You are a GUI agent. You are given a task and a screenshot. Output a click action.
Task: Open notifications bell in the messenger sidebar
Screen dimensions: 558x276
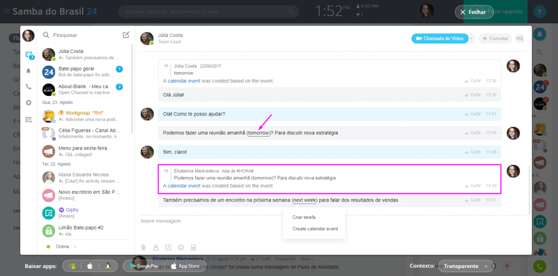coord(28,71)
